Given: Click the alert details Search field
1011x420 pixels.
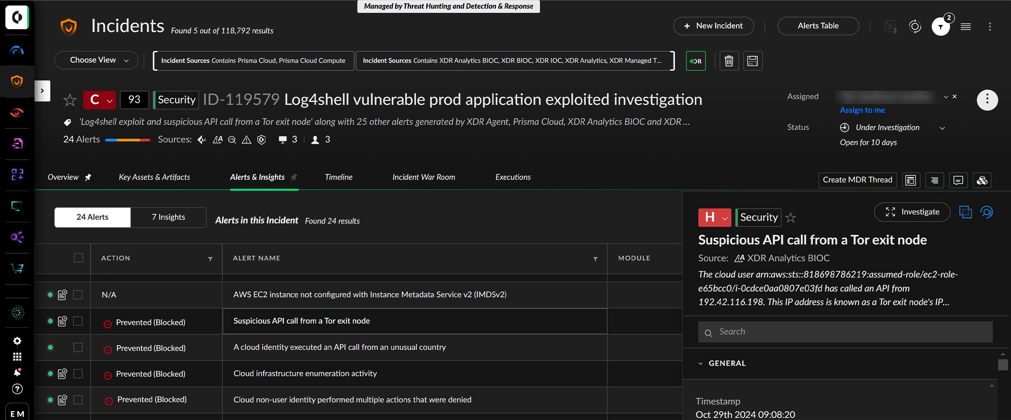Looking at the screenshot, I should (845, 332).
